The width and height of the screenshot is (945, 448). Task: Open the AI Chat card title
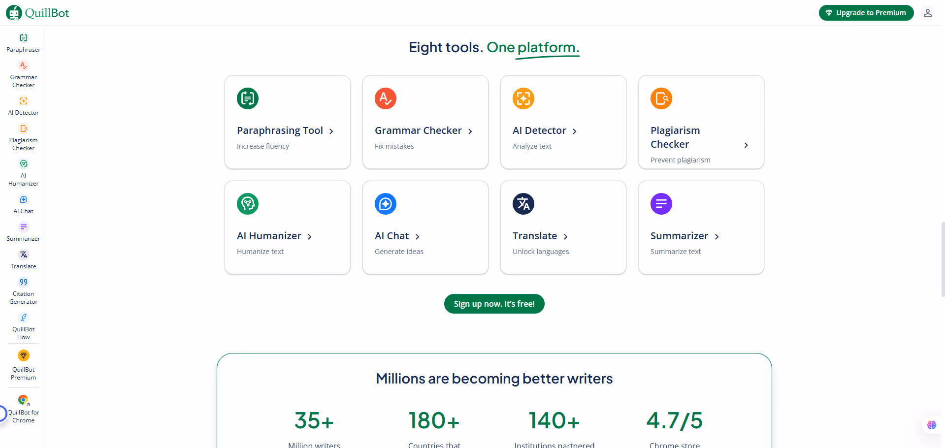pos(391,236)
